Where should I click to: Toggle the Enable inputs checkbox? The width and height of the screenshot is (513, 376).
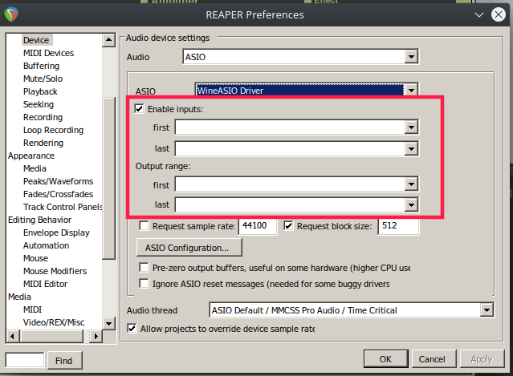pos(139,109)
